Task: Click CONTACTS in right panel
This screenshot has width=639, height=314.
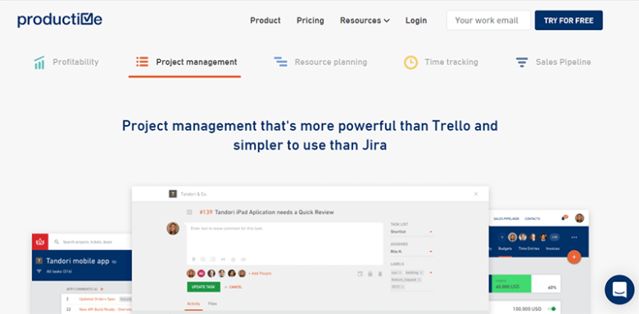Action: pos(532,219)
